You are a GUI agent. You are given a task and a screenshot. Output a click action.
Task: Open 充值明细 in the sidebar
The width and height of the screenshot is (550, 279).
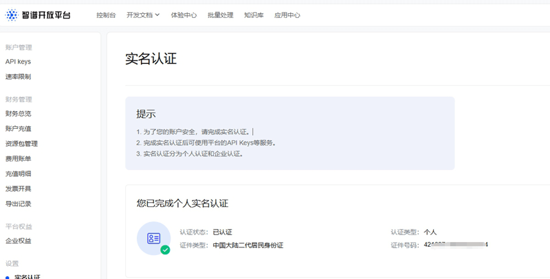pyautogui.click(x=19, y=173)
